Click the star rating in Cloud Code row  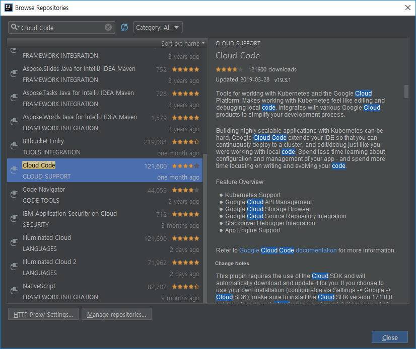pos(185,166)
